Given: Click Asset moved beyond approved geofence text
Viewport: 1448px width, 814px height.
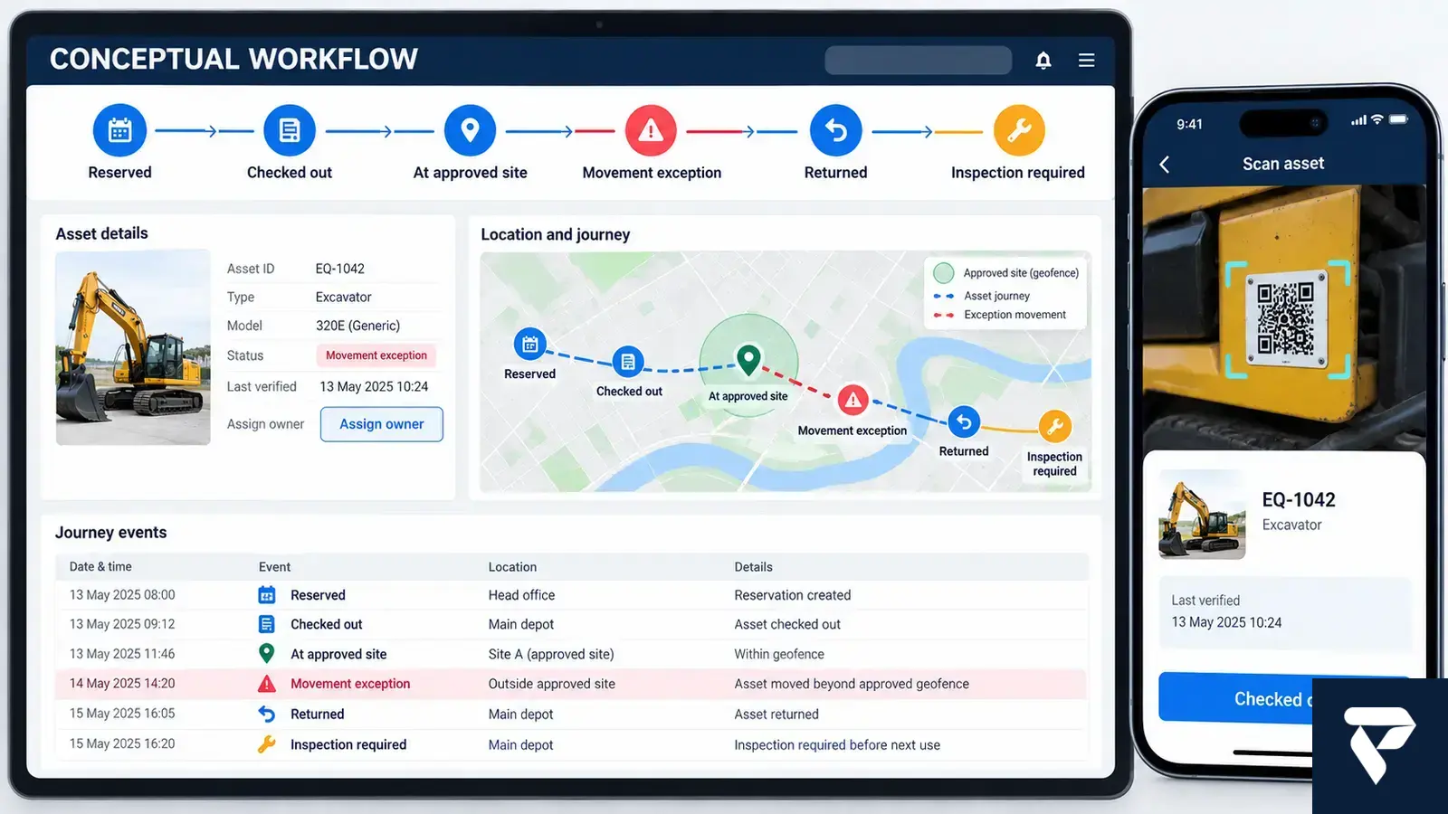Looking at the screenshot, I should (x=852, y=684).
